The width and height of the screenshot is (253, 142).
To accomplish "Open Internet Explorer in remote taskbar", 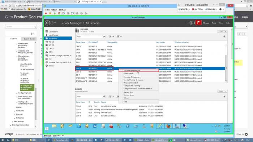I will pos(160,126).
